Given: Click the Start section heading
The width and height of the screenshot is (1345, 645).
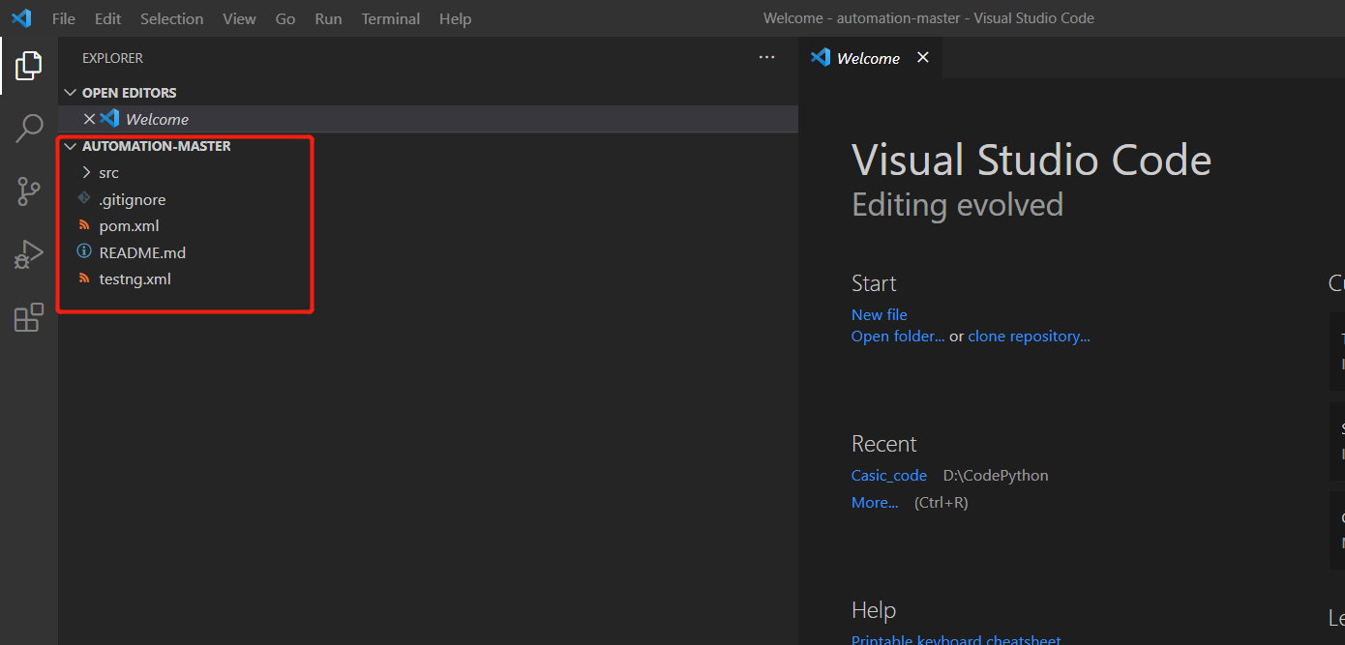Looking at the screenshot, I should (x=874, y=283).
